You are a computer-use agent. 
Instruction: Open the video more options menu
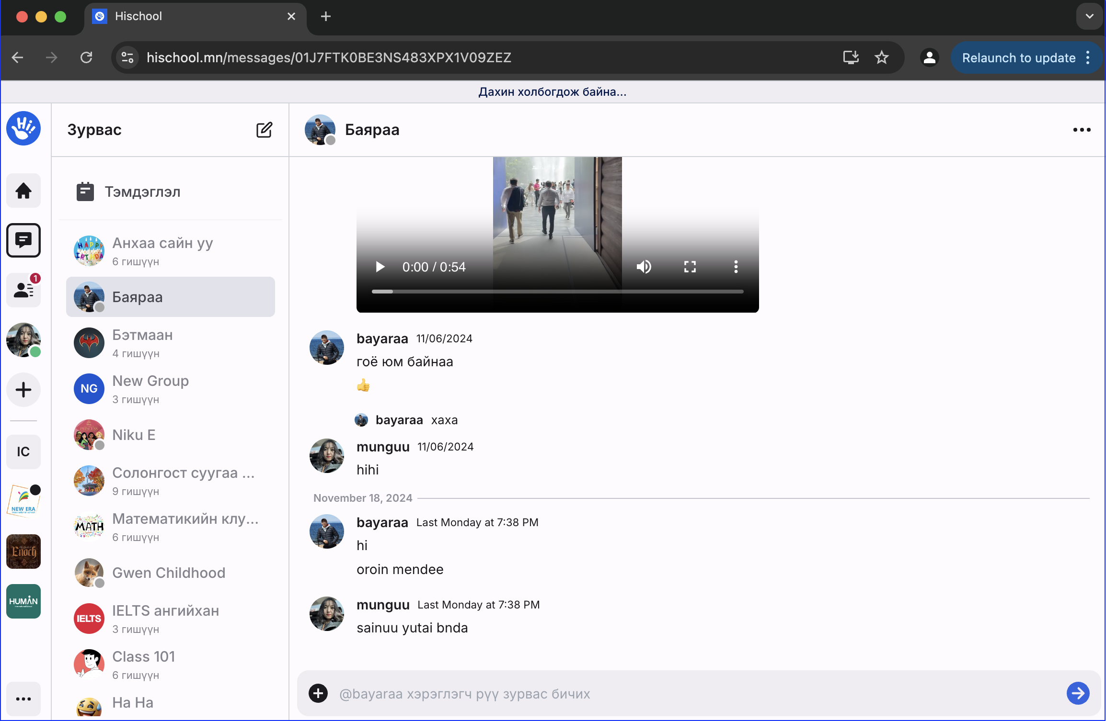click(736, 267)
